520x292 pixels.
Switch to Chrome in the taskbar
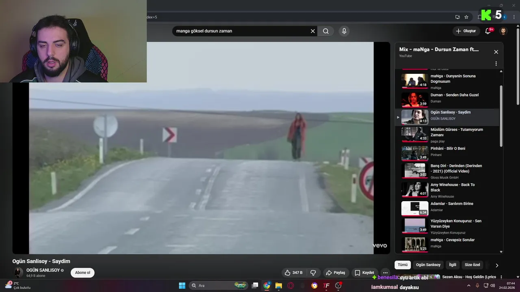tap(266, 286)
